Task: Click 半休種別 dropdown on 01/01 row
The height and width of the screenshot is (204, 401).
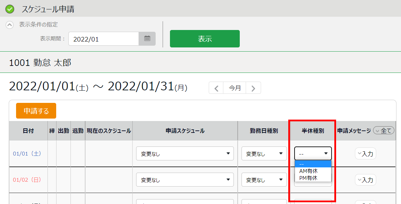Action: tap(313, 153)
